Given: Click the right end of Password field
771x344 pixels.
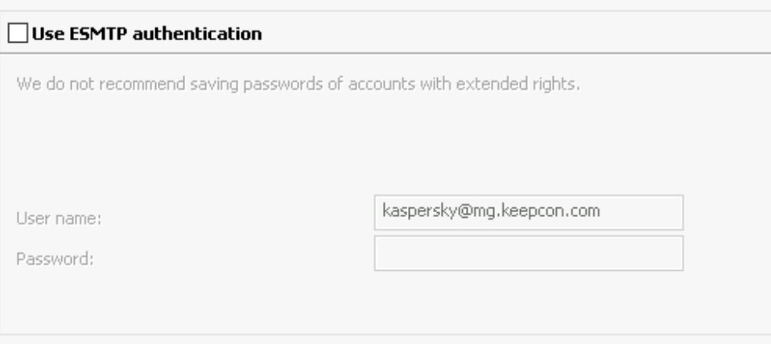Looking at the screenshot, I should (x=678, y=253).
